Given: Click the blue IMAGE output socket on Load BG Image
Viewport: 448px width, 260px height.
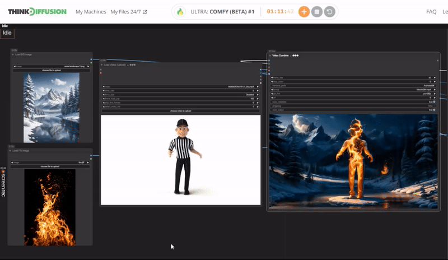Looking at the screenshot, I should point(91,59).
